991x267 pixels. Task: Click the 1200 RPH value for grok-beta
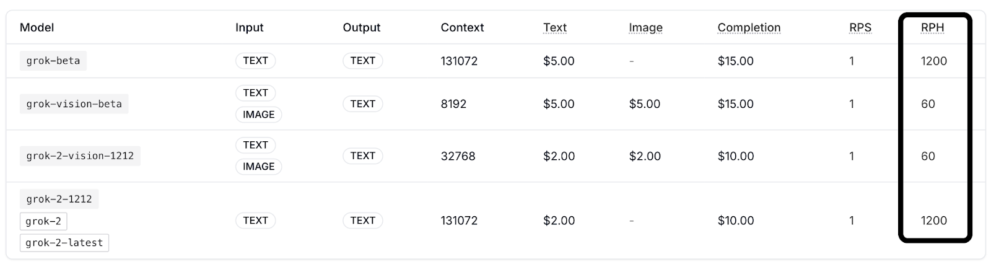point(933,61)
